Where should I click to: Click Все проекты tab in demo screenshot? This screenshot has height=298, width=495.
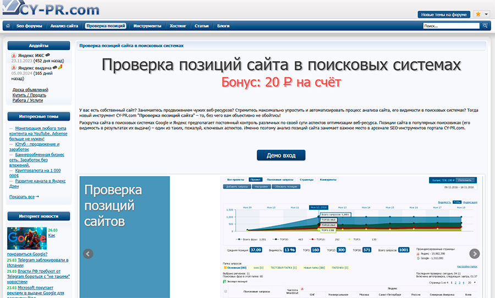coord(235,180)
